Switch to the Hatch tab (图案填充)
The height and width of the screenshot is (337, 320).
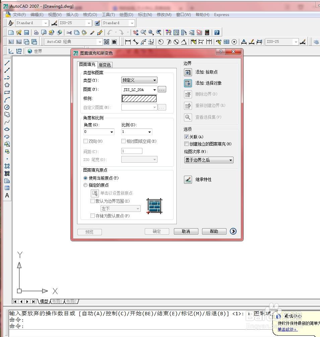pyautogui.click(x=87, y=64)
